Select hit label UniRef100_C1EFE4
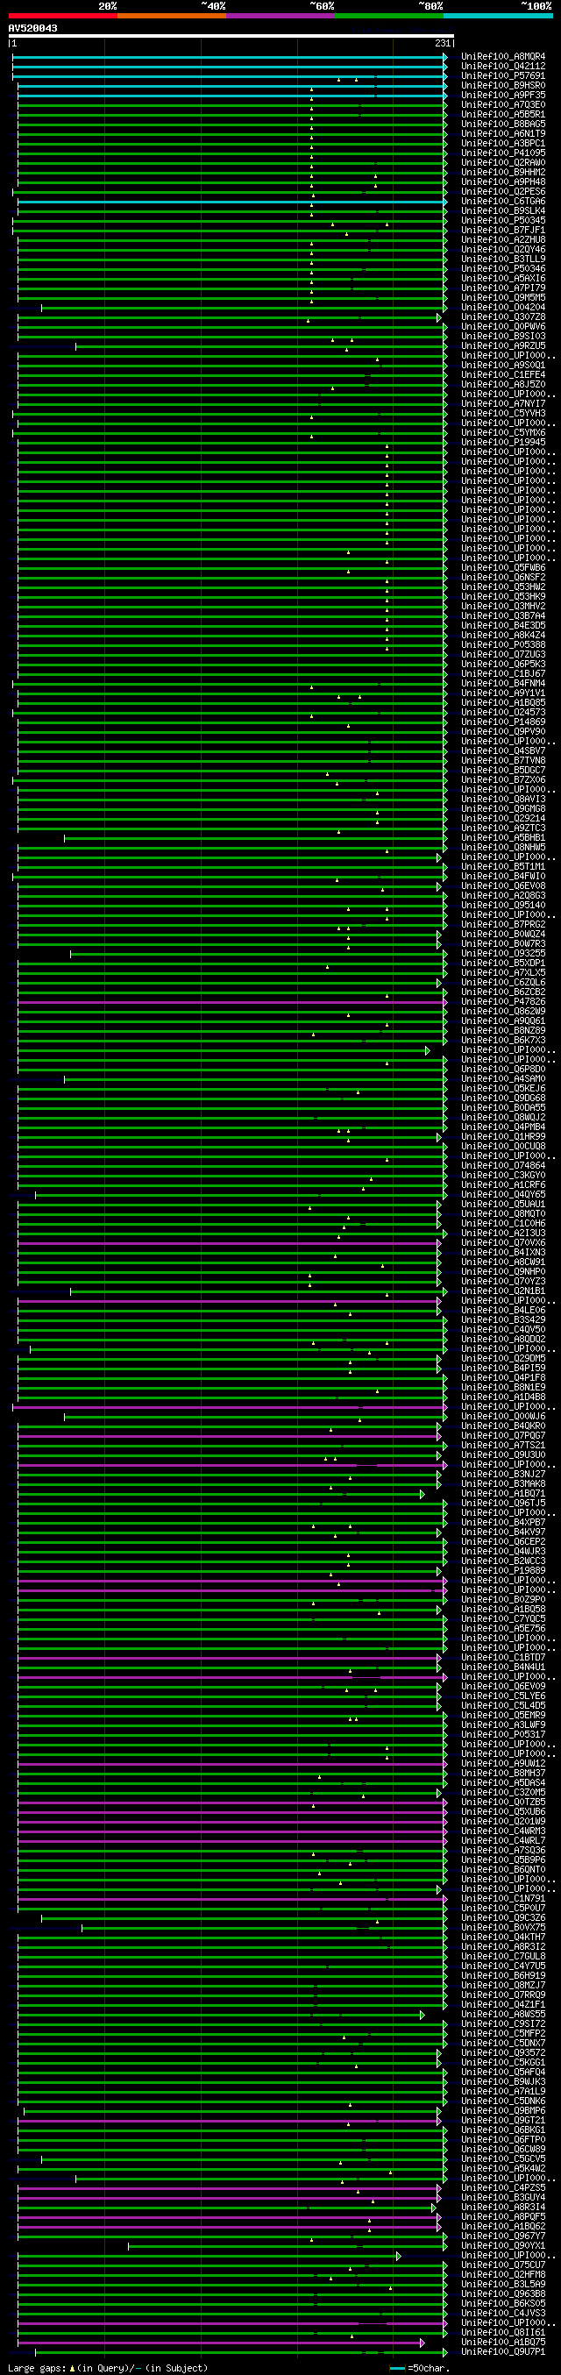Viewport: 561px width, 2375px height. coord(503,375)
